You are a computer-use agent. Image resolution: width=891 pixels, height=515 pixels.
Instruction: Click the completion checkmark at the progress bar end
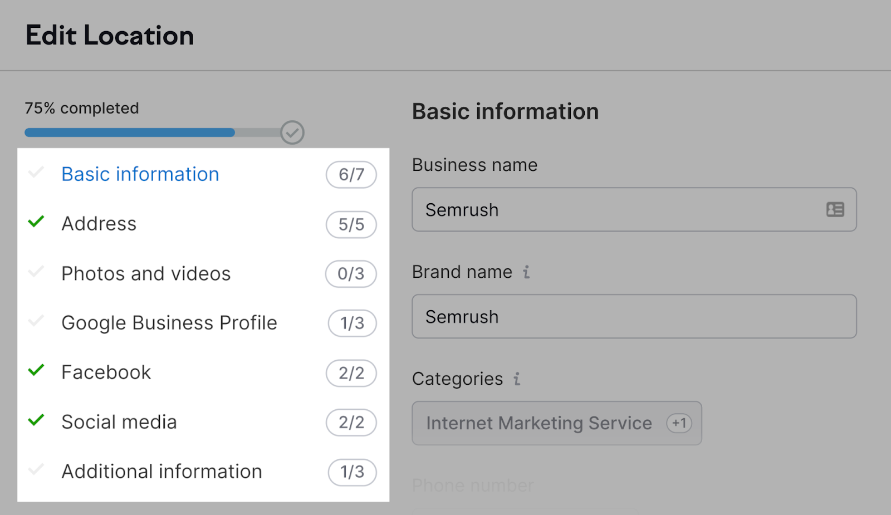pyautogui.click(x=292, y=133)
